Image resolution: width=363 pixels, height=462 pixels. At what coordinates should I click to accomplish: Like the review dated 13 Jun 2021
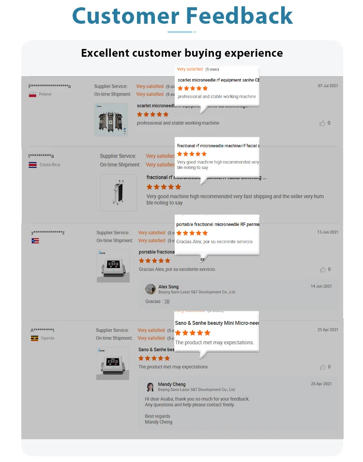pos(322,270)
